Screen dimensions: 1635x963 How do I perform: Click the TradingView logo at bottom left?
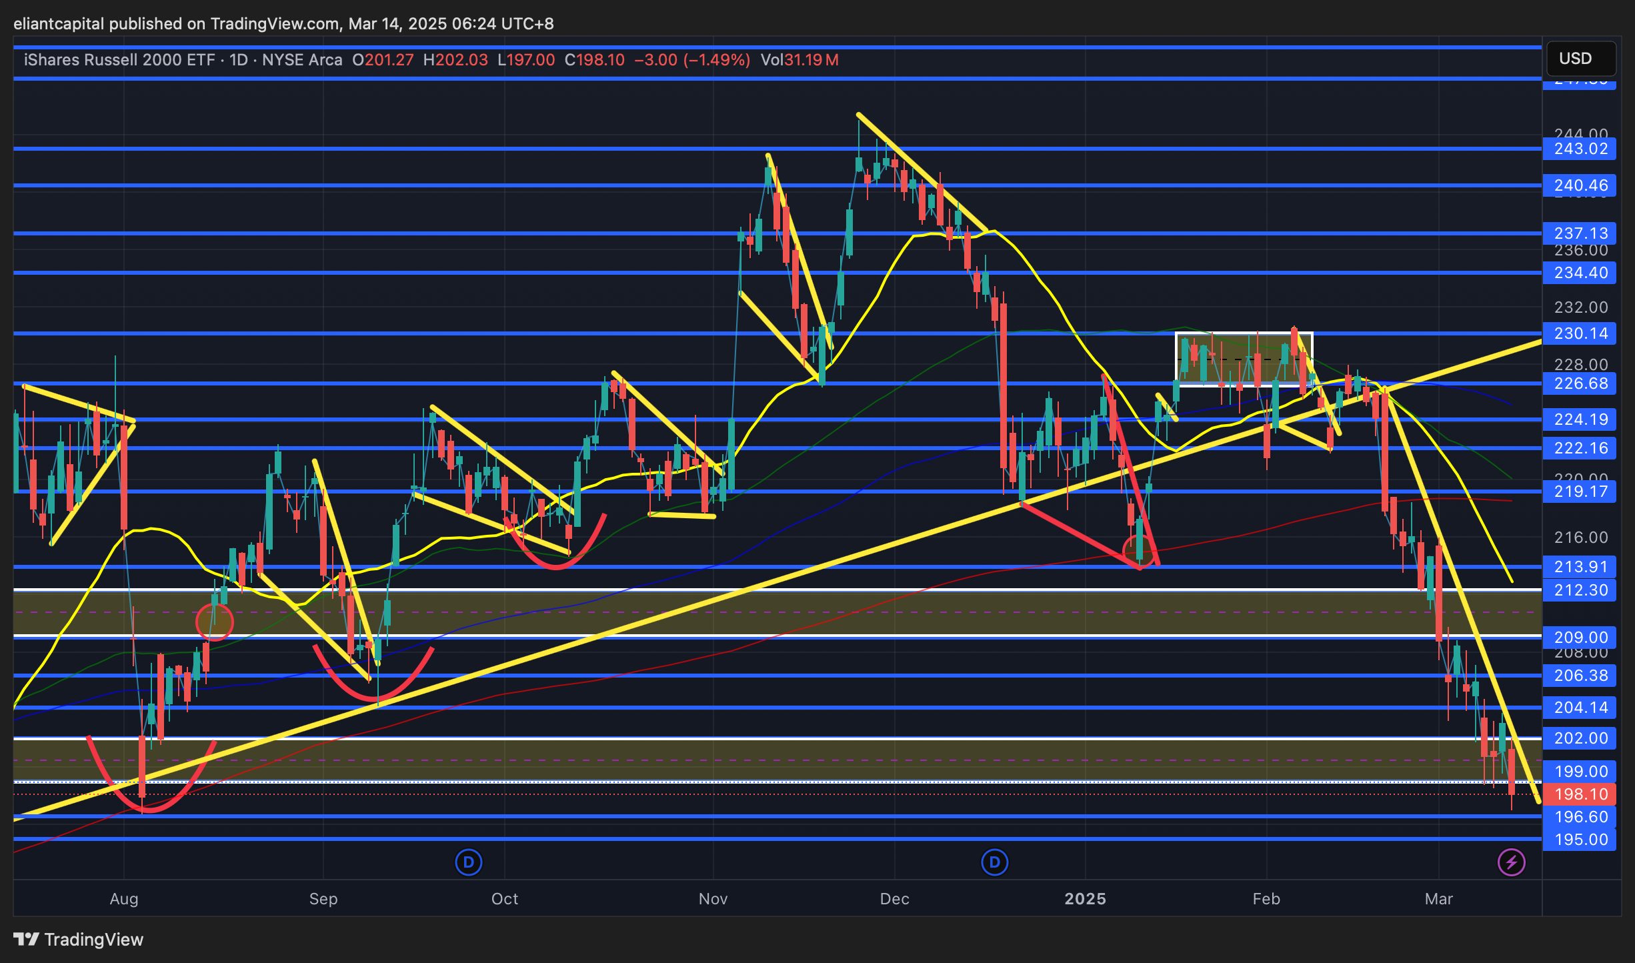click(x=79, y=939)
